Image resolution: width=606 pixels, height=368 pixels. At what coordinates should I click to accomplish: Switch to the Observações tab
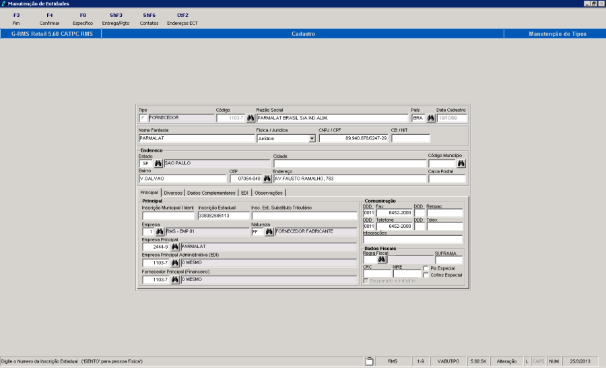[x=269, y=193]
